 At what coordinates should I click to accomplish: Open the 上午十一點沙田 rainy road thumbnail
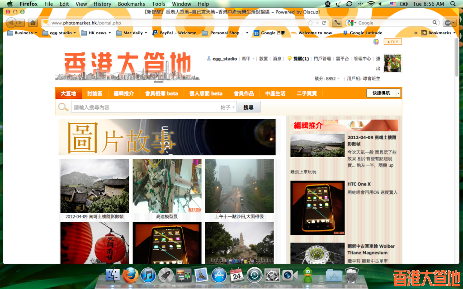(x=240, y=186)
